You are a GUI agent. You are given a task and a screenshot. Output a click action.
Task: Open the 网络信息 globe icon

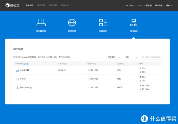point(72,23)
